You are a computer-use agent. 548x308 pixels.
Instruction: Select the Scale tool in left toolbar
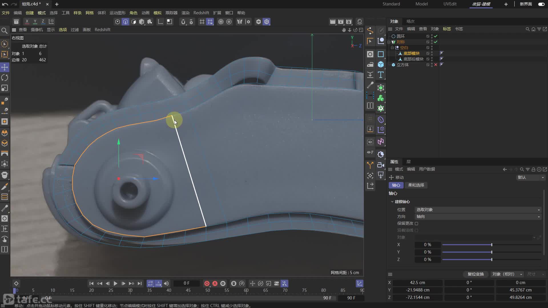(x=5, y=88)
